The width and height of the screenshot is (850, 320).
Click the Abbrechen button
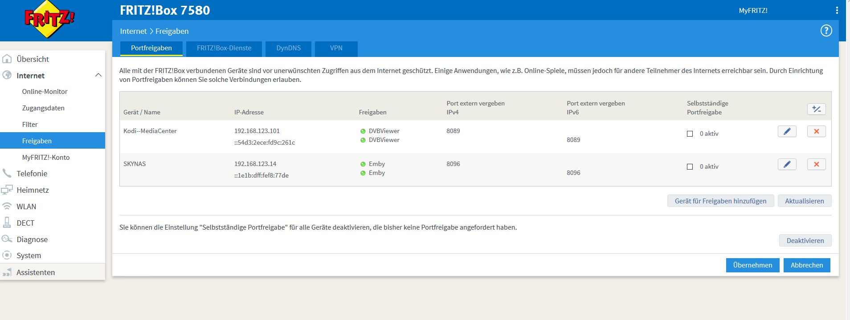(807, 265)
